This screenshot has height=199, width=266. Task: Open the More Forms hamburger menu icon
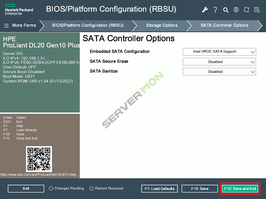coord(7,25)
